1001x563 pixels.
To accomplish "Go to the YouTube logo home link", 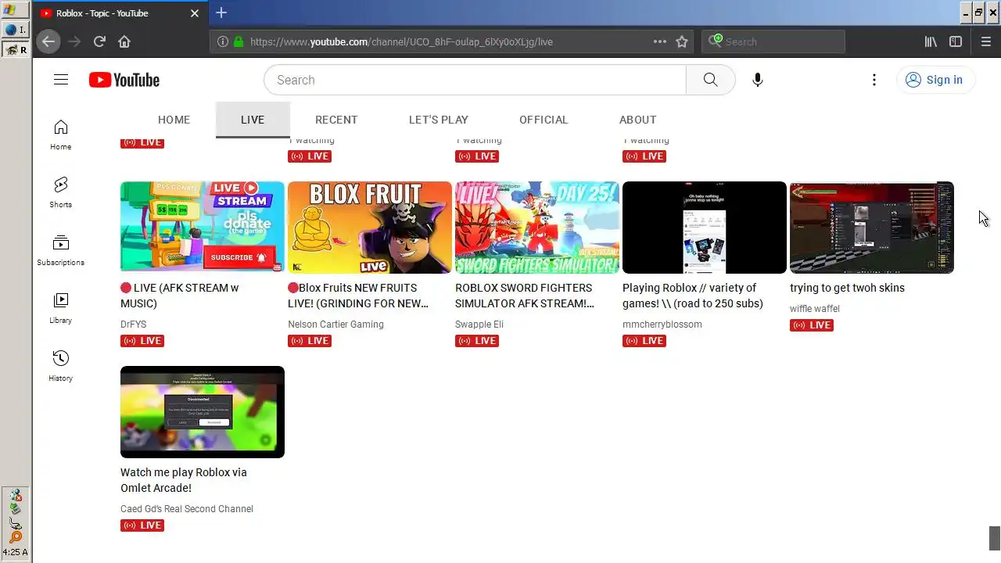I will coord(124,80).
